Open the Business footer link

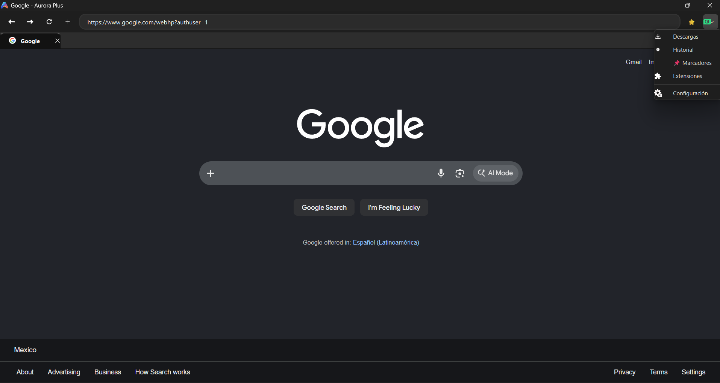pos(108,372)
